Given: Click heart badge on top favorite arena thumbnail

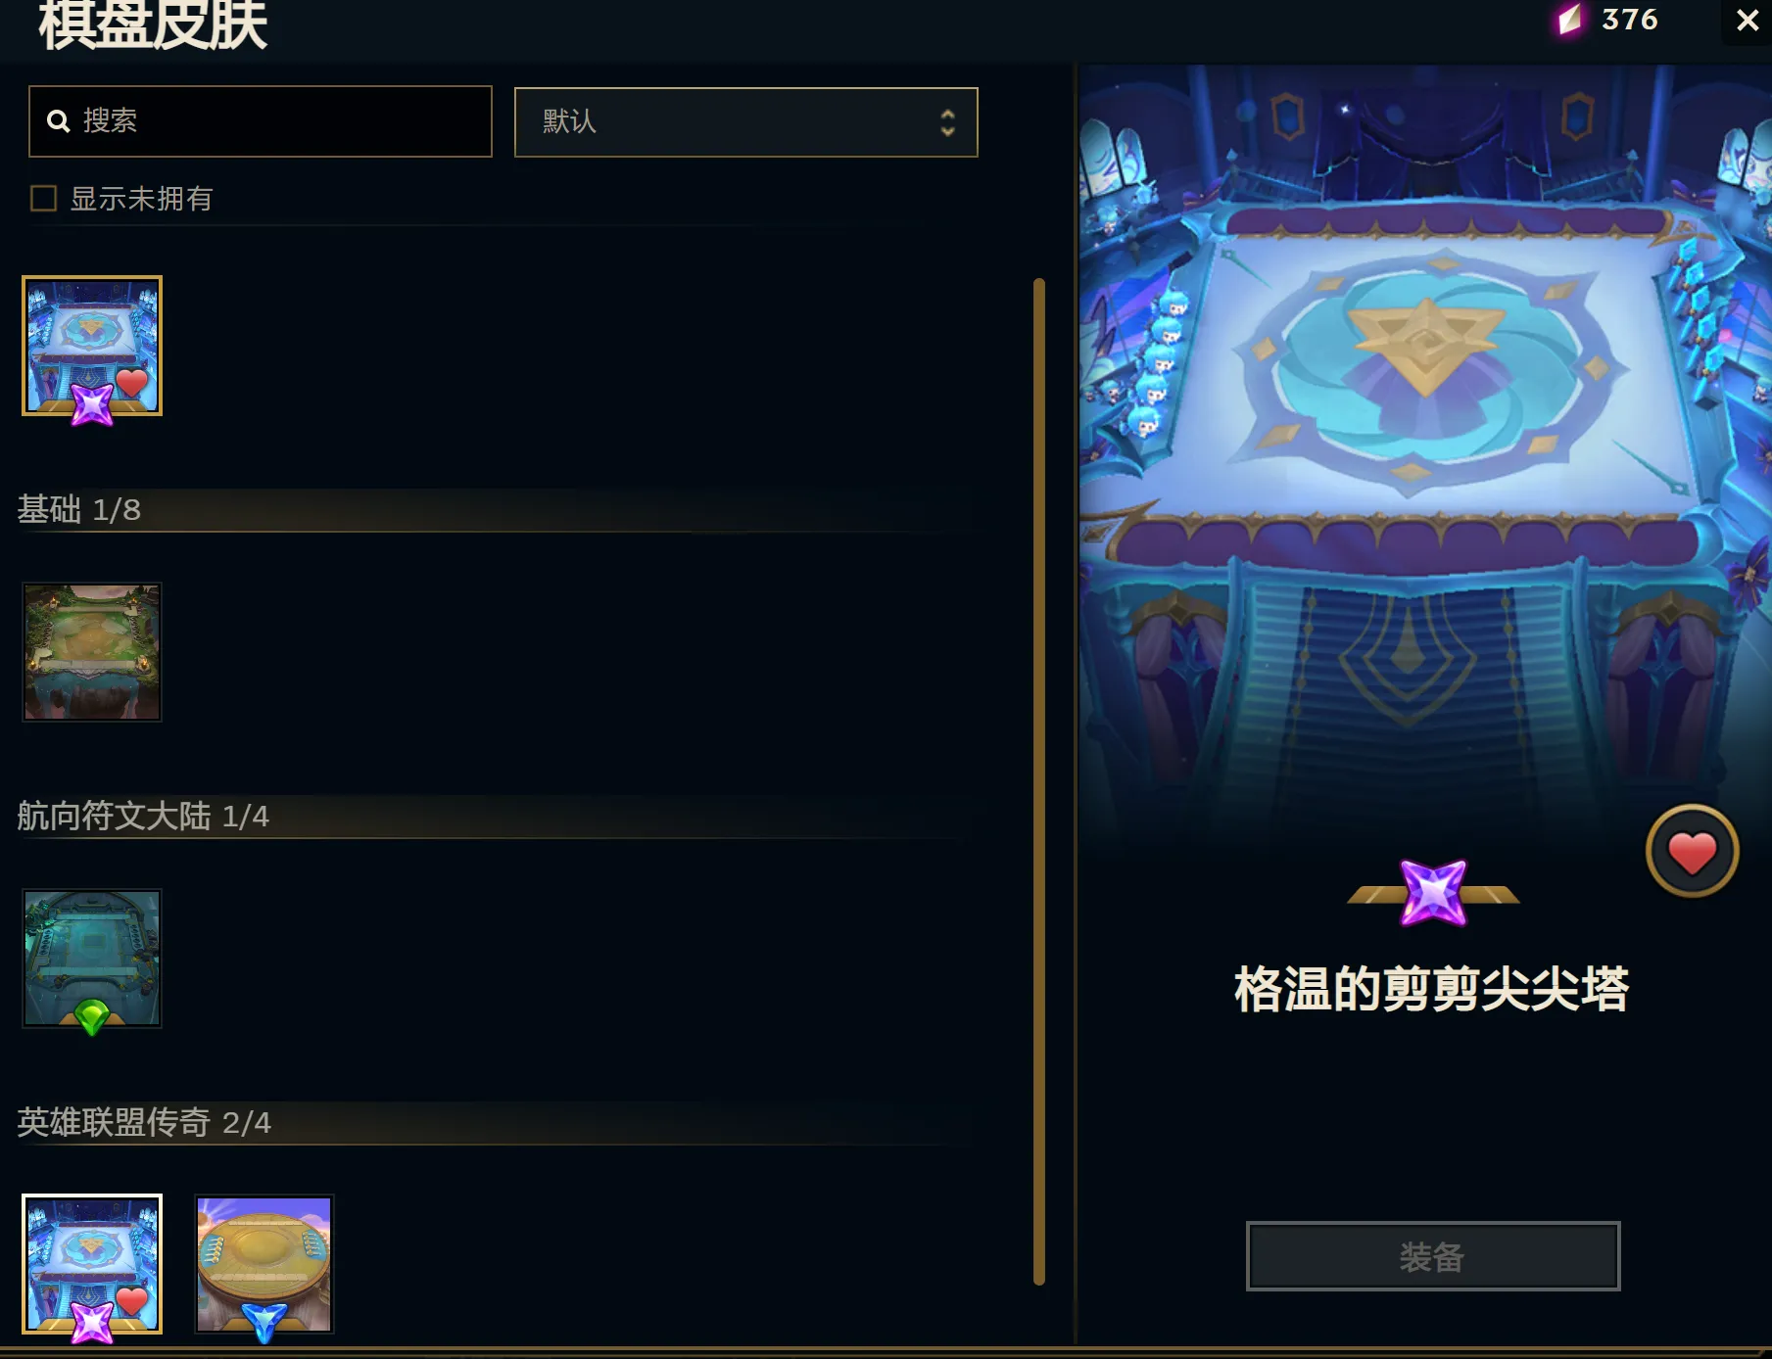Looking at the screenshot, I should [132, 382].
